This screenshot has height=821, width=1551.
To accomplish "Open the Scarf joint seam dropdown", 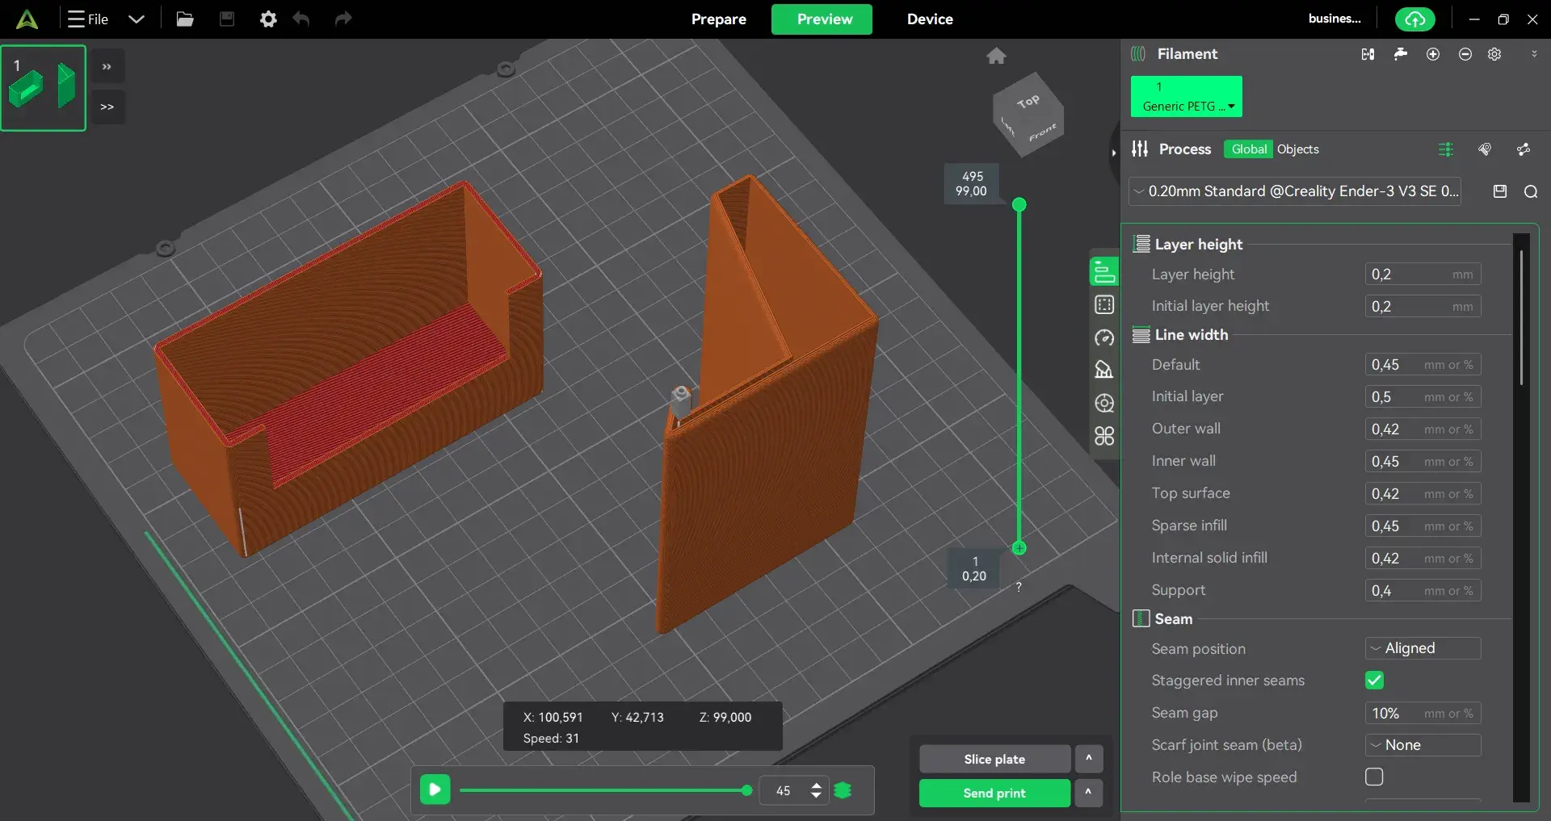I will 1423,745.
